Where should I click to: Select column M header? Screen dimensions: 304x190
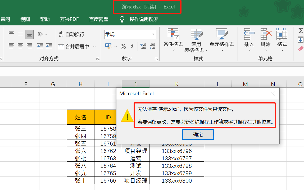coord(246,84)
